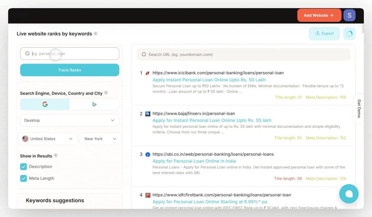This screenshot has height=217, width=372.
Task: Click the Bajaj Finserv favicon in result 2
Action: pos(147,114)
